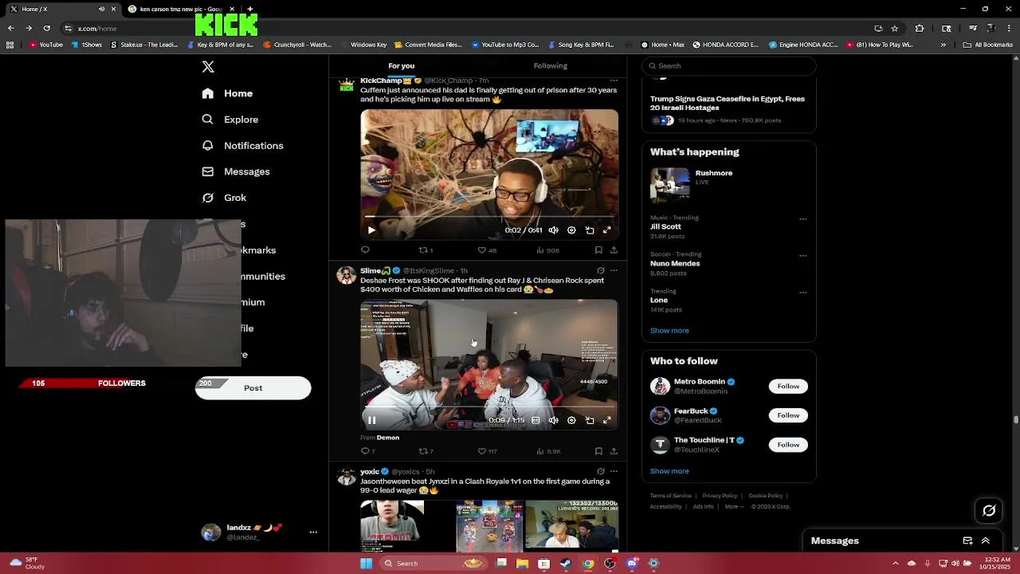Show more under What's happening
This screenshot has height=574, width=1020.
tap(669, 331)
